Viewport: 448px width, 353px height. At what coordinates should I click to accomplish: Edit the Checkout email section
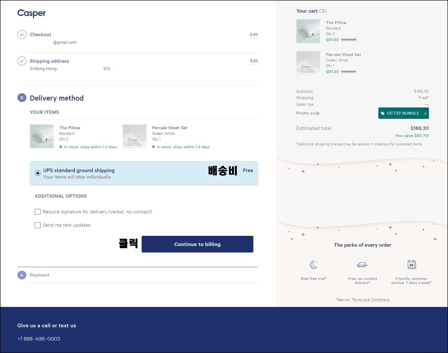coord(254,35)
